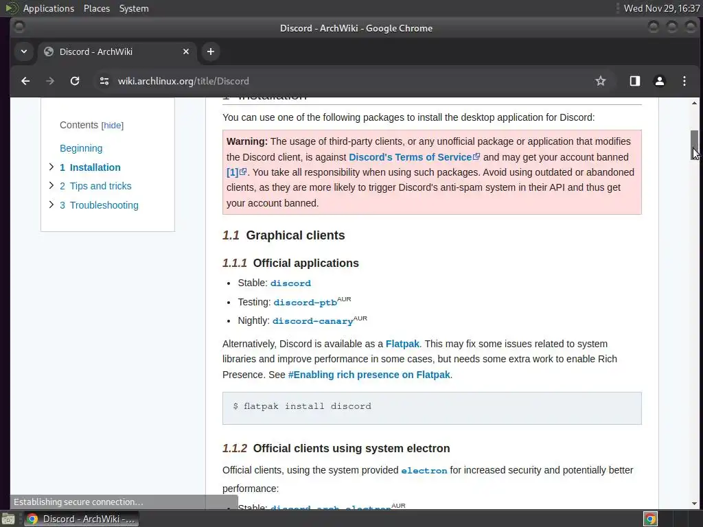Expand the Tips and tricks contents section
Screen dimensions: 703x527
tap(51, 185)
